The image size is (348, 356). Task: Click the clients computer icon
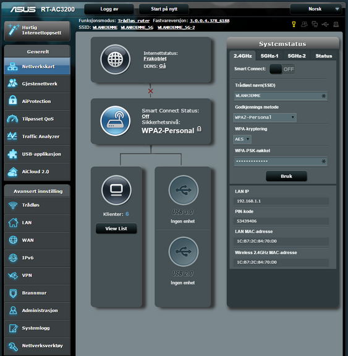116,190
